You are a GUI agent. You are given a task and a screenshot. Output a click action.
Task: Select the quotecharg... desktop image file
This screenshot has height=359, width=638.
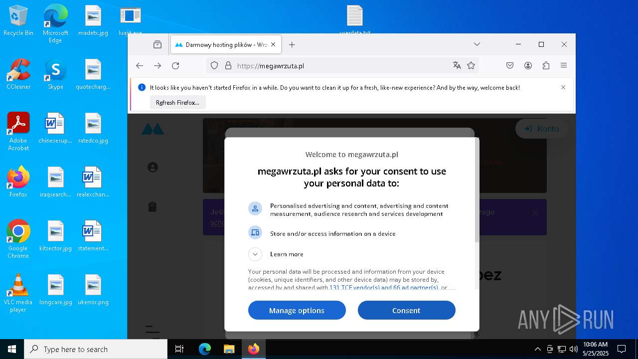click(93, 74)
